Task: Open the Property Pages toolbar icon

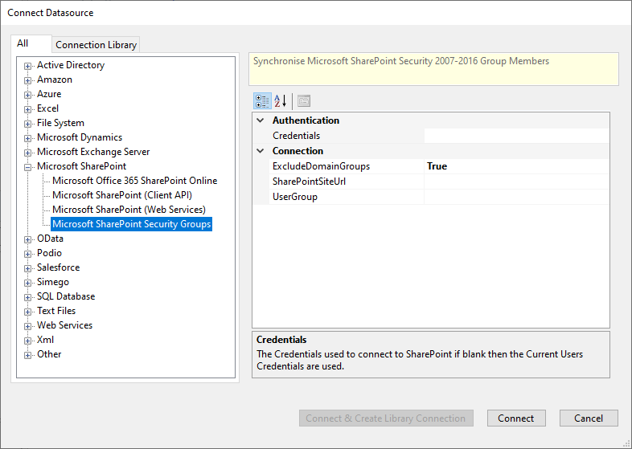Action: 304,100
